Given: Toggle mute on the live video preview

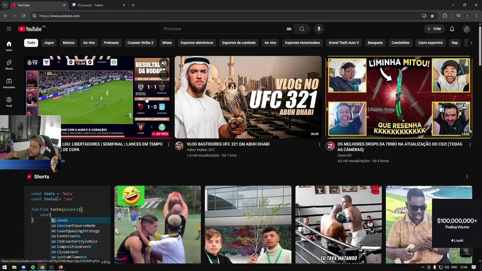Looking at the screenshot, I should 164,63.
